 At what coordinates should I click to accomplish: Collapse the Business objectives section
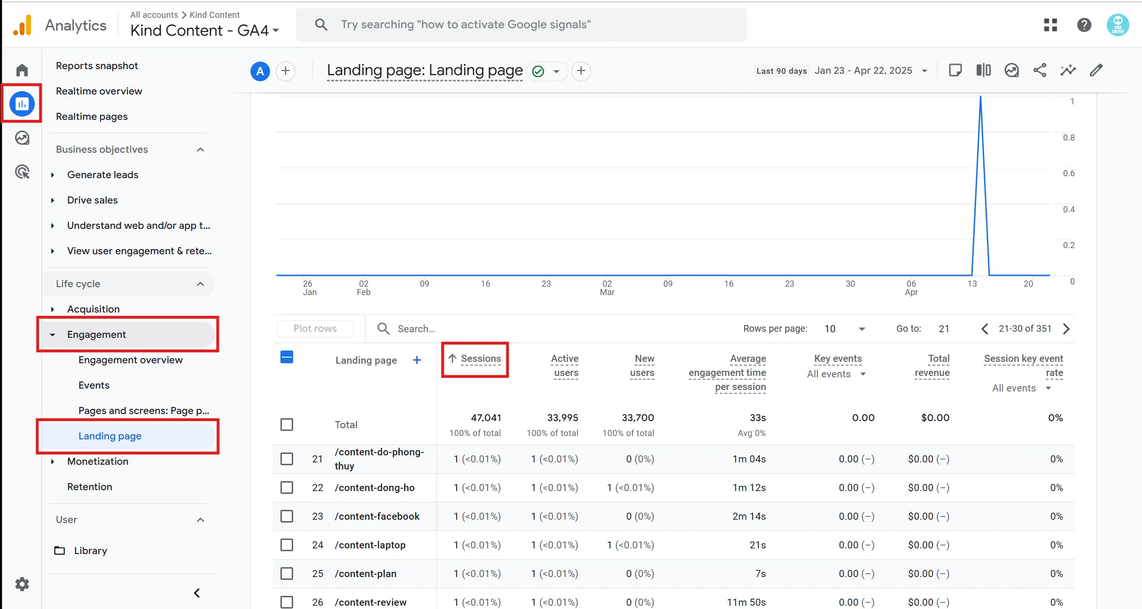pyautogui.click(x=200, y=150)
